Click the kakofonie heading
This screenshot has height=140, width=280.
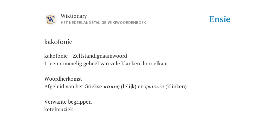[58, 42]
